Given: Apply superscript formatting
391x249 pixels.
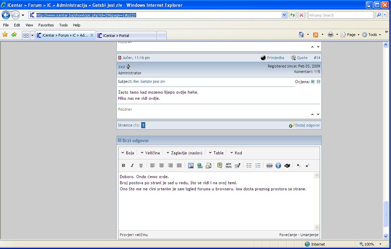Looking at the screenshot, I should click(307, 166).
